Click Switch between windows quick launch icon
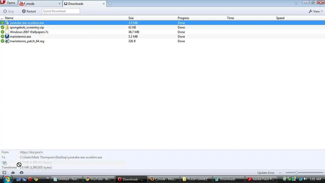 pyautogui.click(x=24, y=179)
